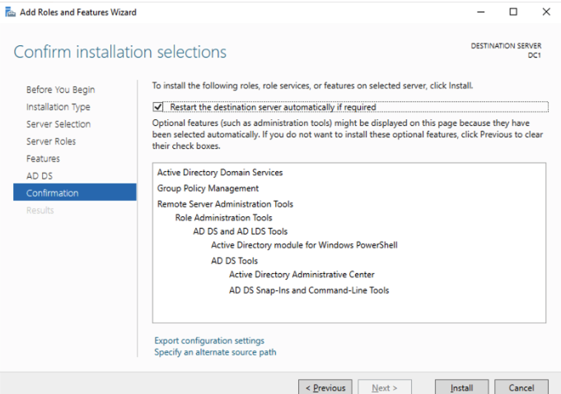561x394 pixels.
Task: Select Active Directory Domain Services entry
Action: click(x=220, y=173)
